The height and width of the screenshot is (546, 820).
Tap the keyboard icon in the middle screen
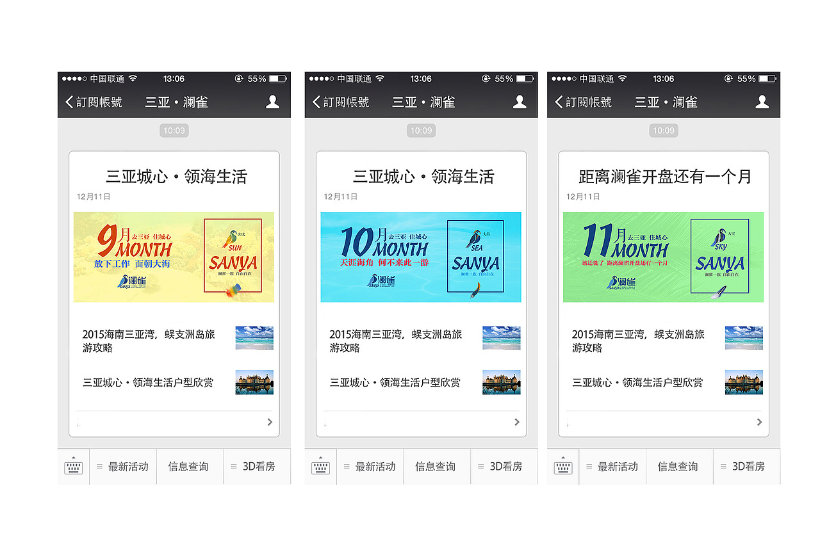(320, 467)
